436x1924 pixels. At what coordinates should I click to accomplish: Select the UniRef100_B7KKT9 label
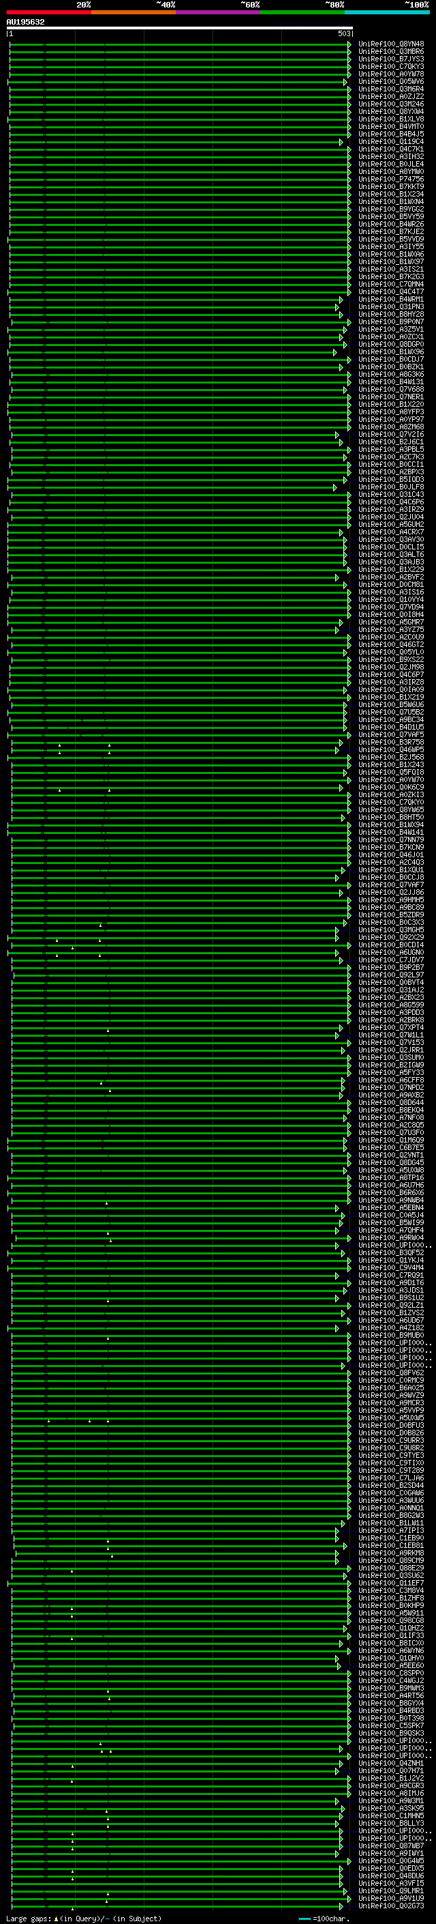tap(391, 187)
